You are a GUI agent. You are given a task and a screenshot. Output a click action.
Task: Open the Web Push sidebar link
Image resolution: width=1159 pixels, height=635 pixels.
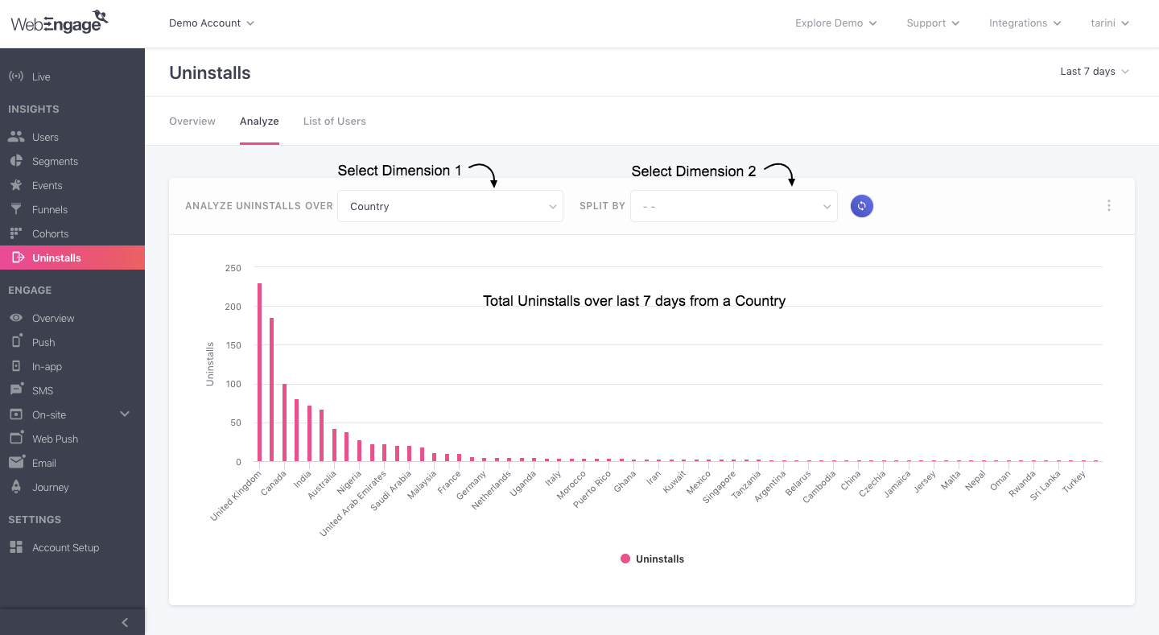[55, 439]
